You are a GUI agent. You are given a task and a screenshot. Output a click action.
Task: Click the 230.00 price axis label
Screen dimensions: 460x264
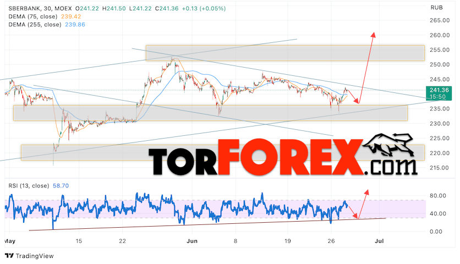440,124
